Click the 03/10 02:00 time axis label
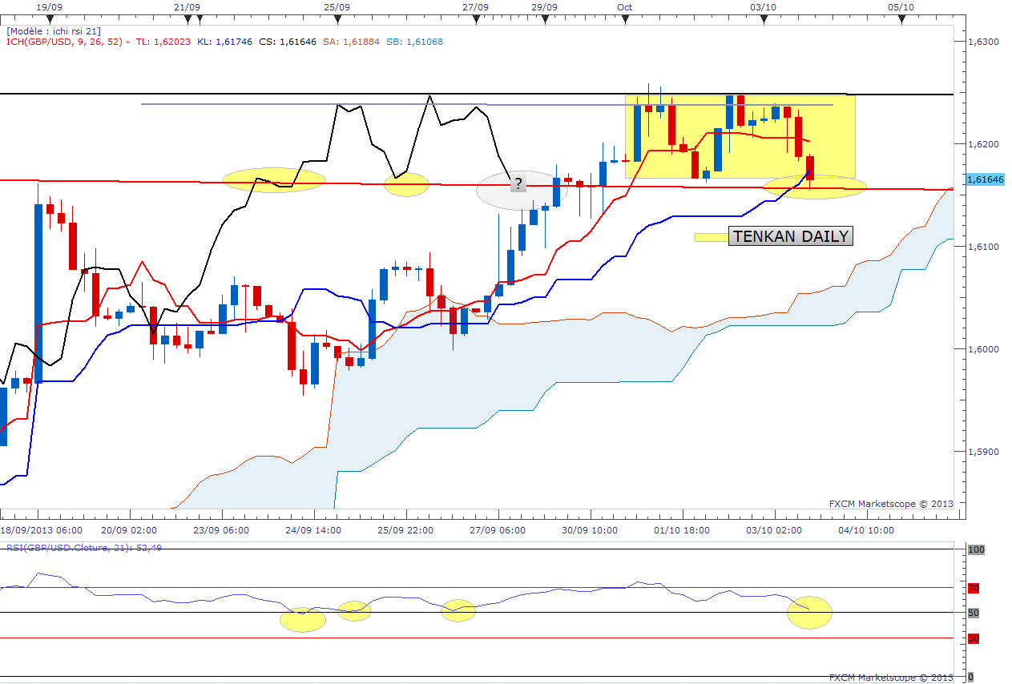1012x684 pixels. [775, 530]
